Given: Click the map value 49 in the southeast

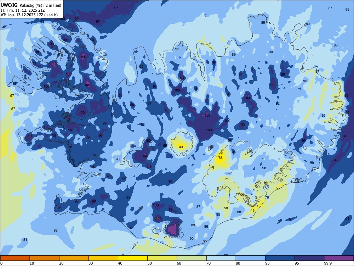Looking at the screenshot, I should click(252, 210).
